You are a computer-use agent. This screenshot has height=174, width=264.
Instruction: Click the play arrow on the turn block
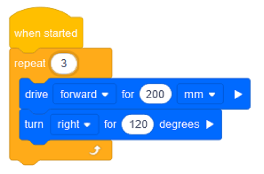coord(210,124)
